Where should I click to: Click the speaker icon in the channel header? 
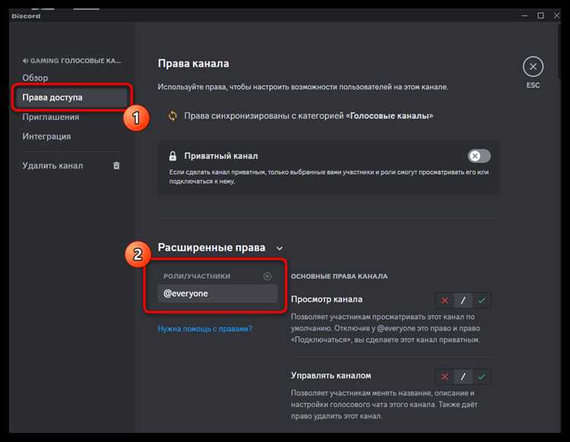tap(25, 61)
